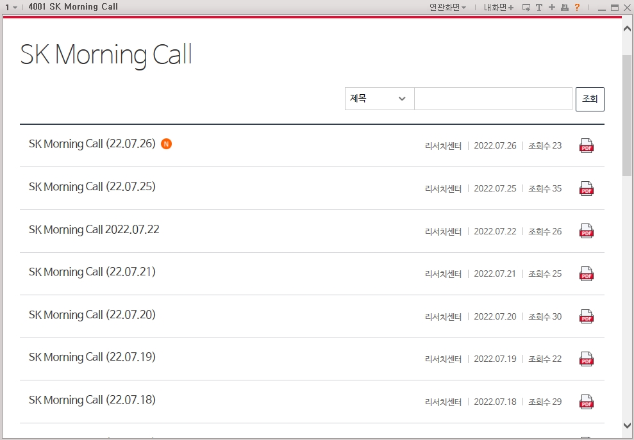Click the 조회 search button

[x=590, y=99]
